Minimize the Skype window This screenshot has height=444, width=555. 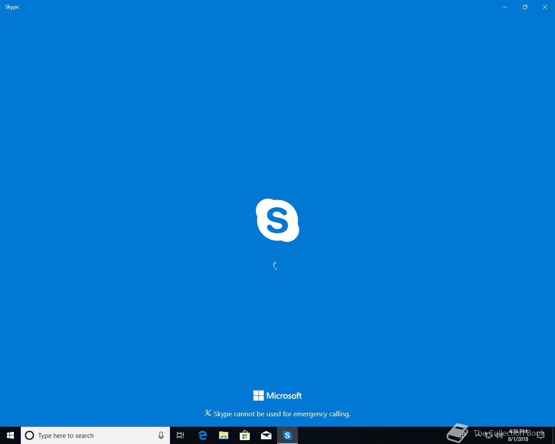(x=505, y=7)
